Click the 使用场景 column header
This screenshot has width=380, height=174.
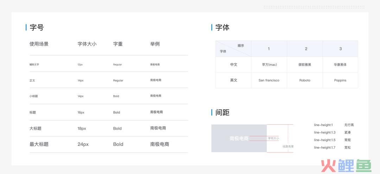pyautogui.click(x=39, y=44)
